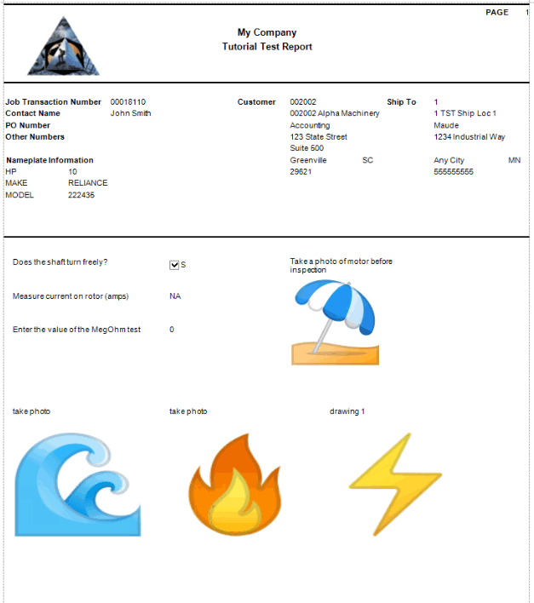534x603 pixels.
Task: Click the "Other Numbers" label
Action: click(35, 137)
